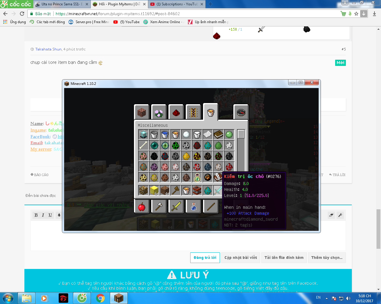
Task: Open the Decoration Blocks flower tab
Action: [159, 112]
